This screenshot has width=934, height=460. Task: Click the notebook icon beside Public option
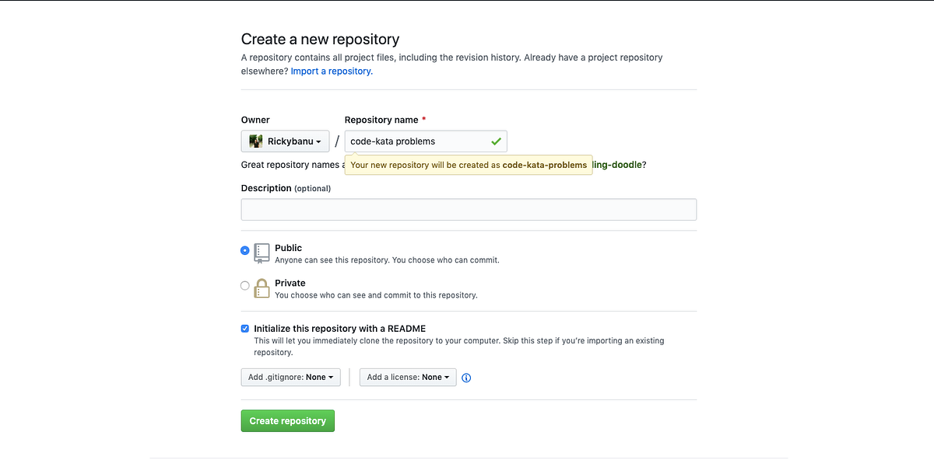tap(262, 252)
